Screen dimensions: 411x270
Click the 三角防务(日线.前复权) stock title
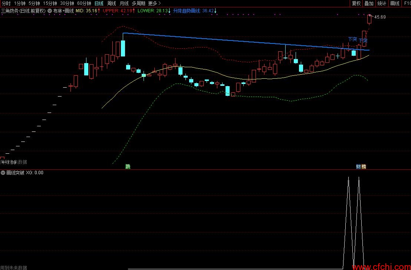pos(23,11)
